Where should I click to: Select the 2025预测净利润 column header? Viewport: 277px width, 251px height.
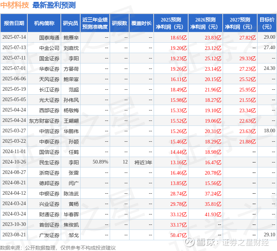pos(171,23)
